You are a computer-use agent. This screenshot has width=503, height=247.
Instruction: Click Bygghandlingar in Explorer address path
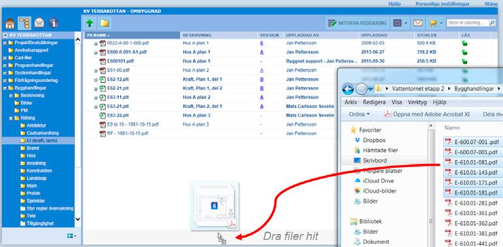[x=474, y=89]
